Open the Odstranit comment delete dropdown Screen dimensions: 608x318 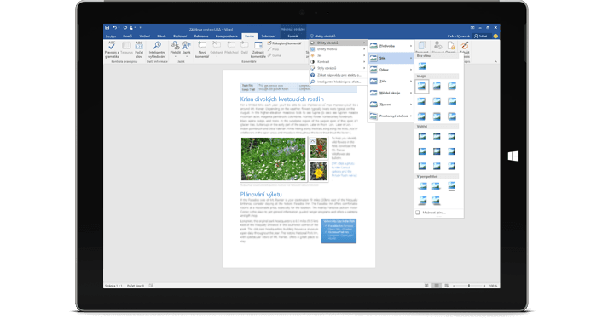click(217, 49)
